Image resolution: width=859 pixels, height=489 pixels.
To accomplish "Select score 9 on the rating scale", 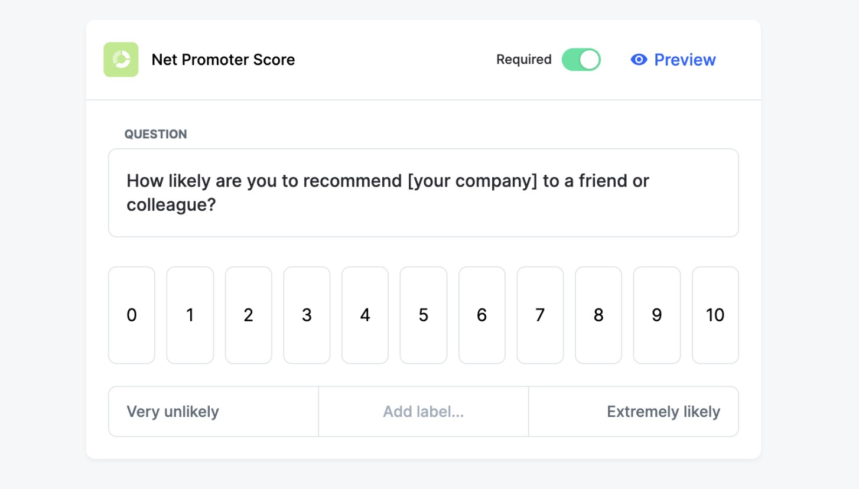I will [x=657, y=315].
